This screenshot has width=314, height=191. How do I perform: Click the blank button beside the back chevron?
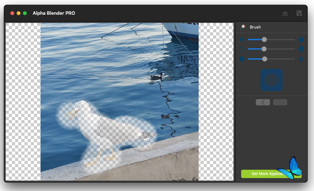pyautogui.click(x=280, y=102)
